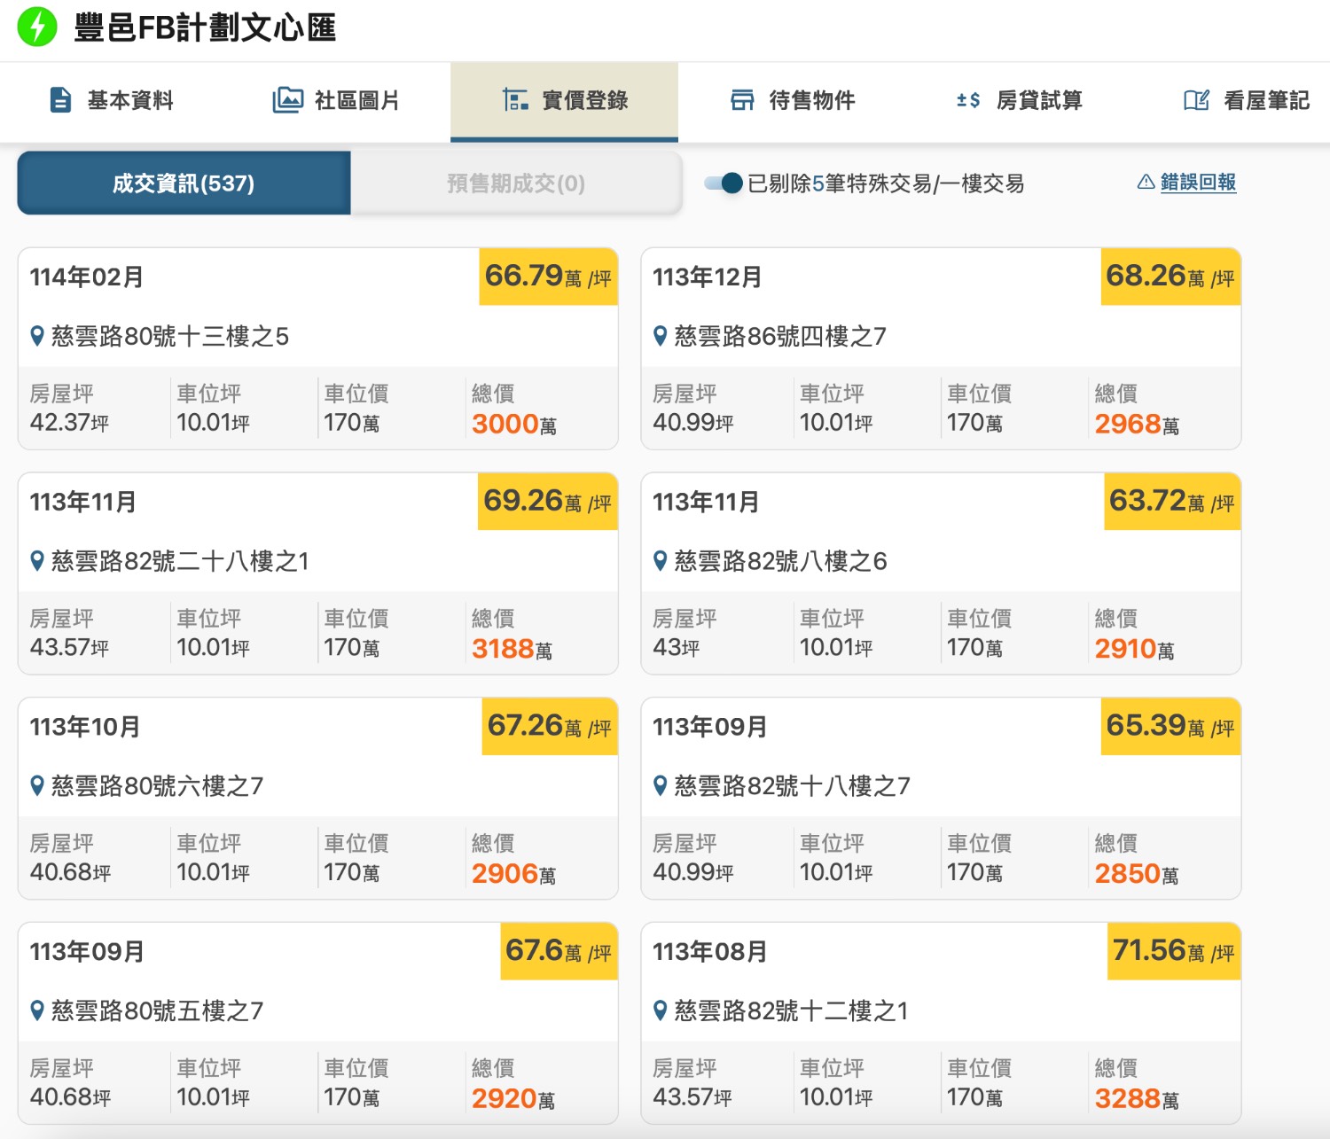Open the 房貸試算 calculator icon
The height and width of the screenshot is (1139, 1330).
(968, 100)
